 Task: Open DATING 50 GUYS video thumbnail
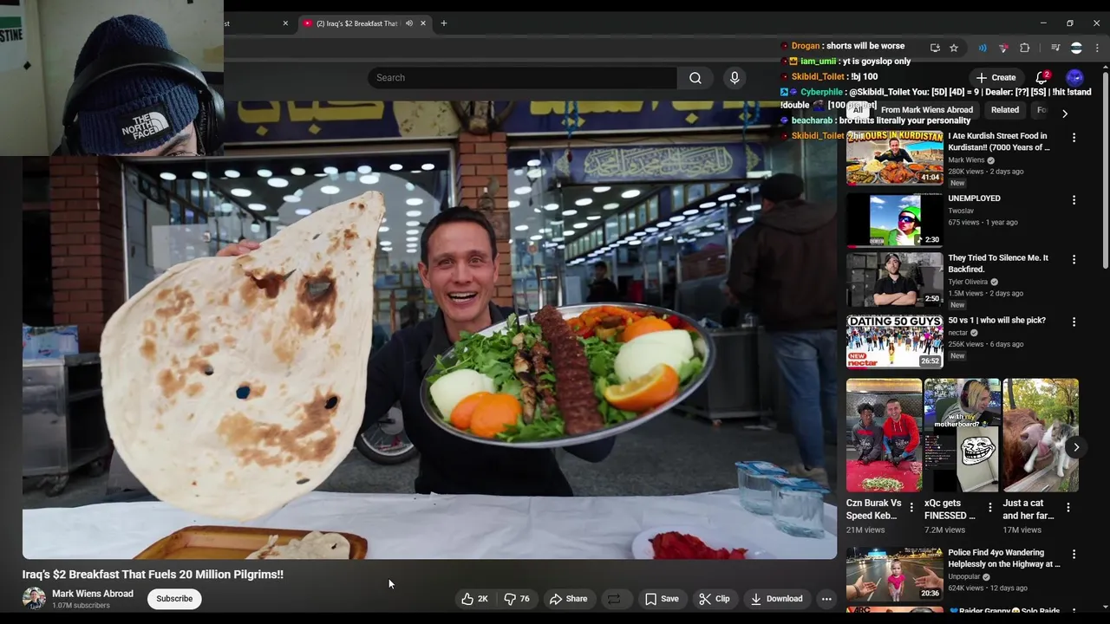[894, 342]
